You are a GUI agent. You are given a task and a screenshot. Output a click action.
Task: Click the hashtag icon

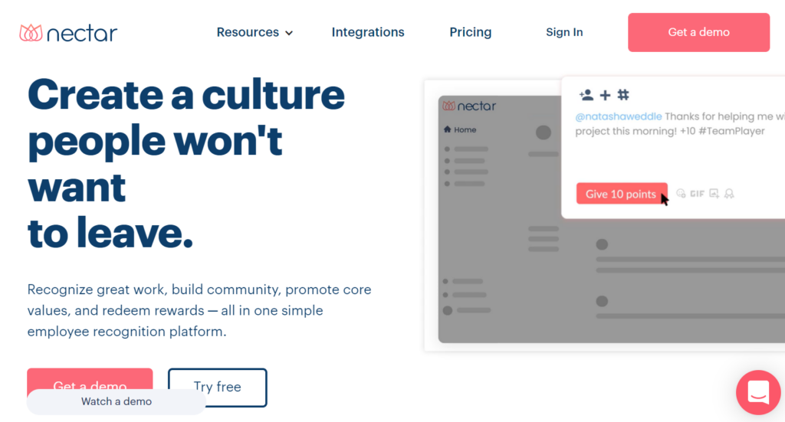pyautogui.click(x=623, y=95)
